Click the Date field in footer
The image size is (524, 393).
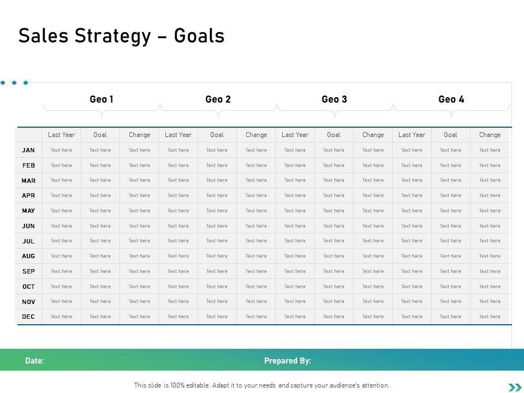[x=35, y=361]
